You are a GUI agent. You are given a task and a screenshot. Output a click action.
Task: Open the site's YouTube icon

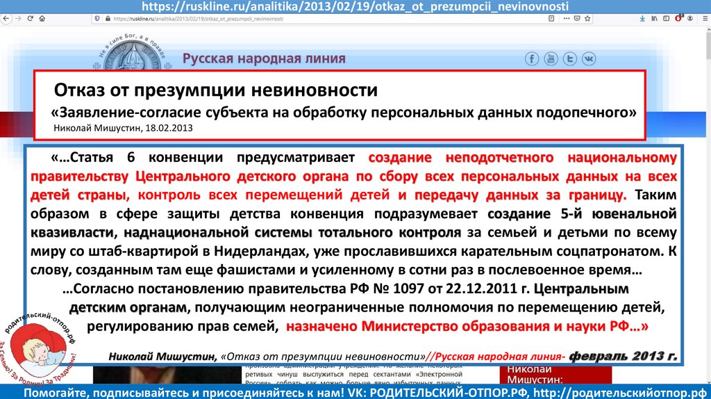(551, 58)
